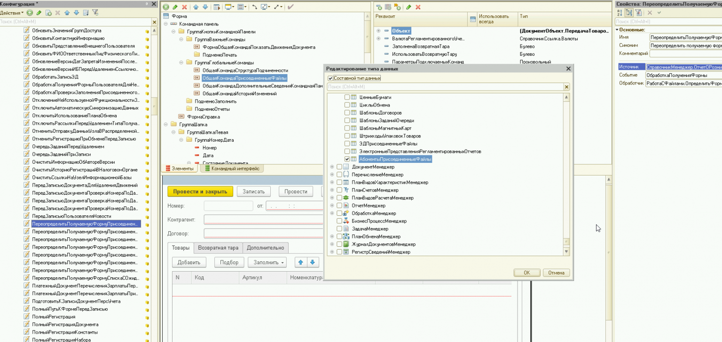Screen dimensions: 722x342
Task: Expand the ОбработкаМенеджер node
Action: 332,213
